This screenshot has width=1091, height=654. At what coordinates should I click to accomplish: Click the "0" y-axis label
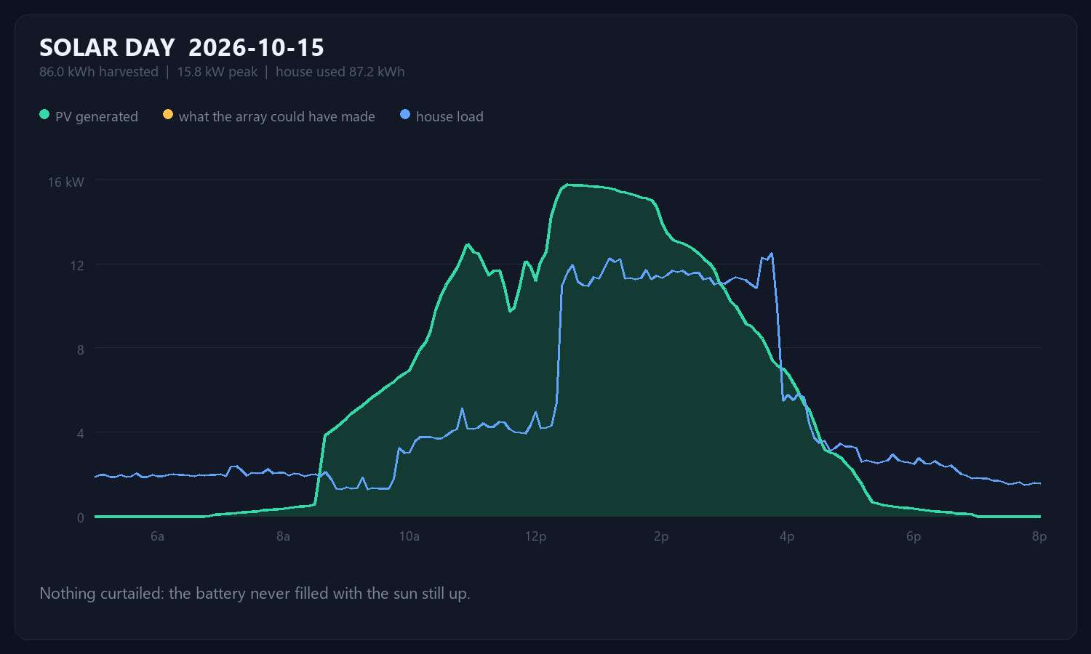coord(81,517)
